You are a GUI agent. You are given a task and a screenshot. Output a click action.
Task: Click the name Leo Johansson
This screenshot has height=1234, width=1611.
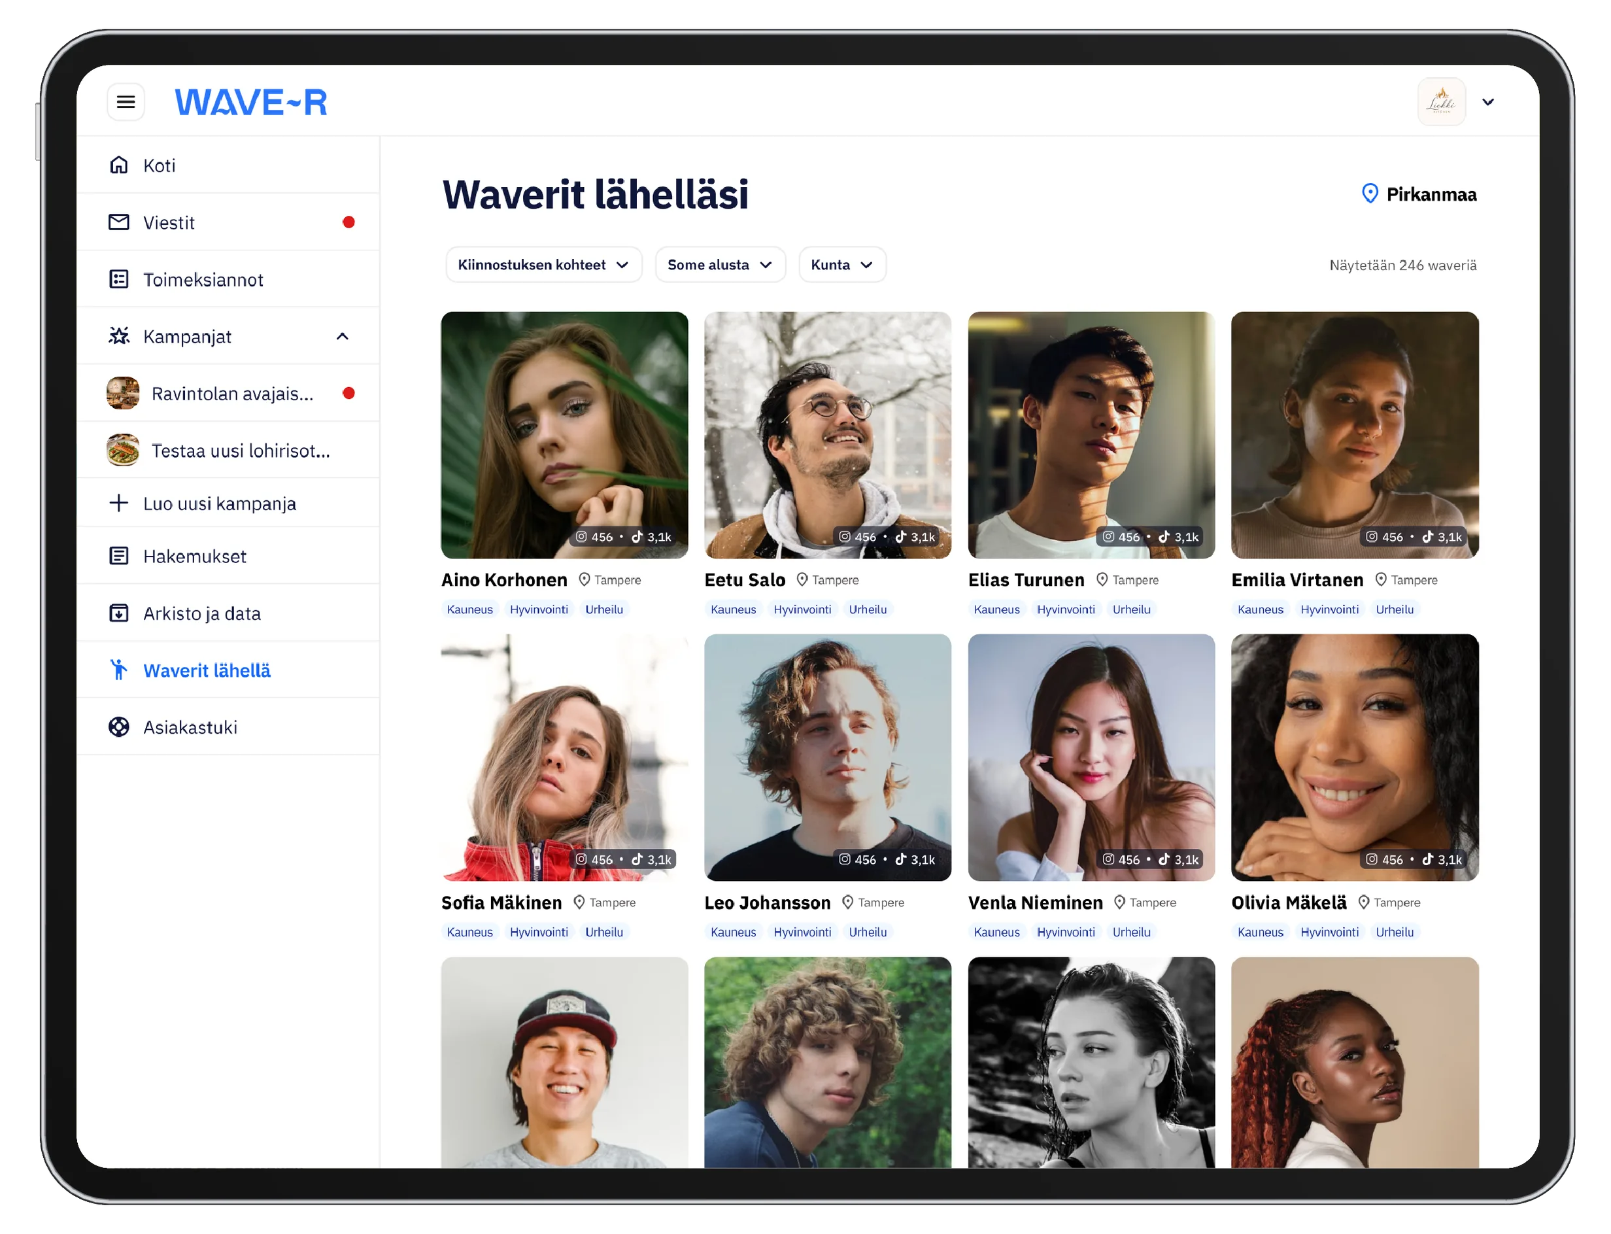point(768,902)
